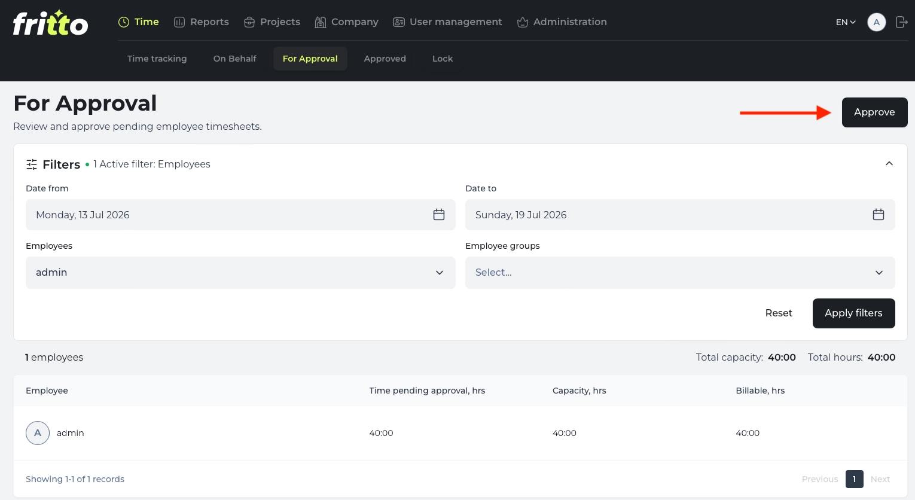Open the Company menu
This screenshot has height=500, width=915.
tap(347, 22)
